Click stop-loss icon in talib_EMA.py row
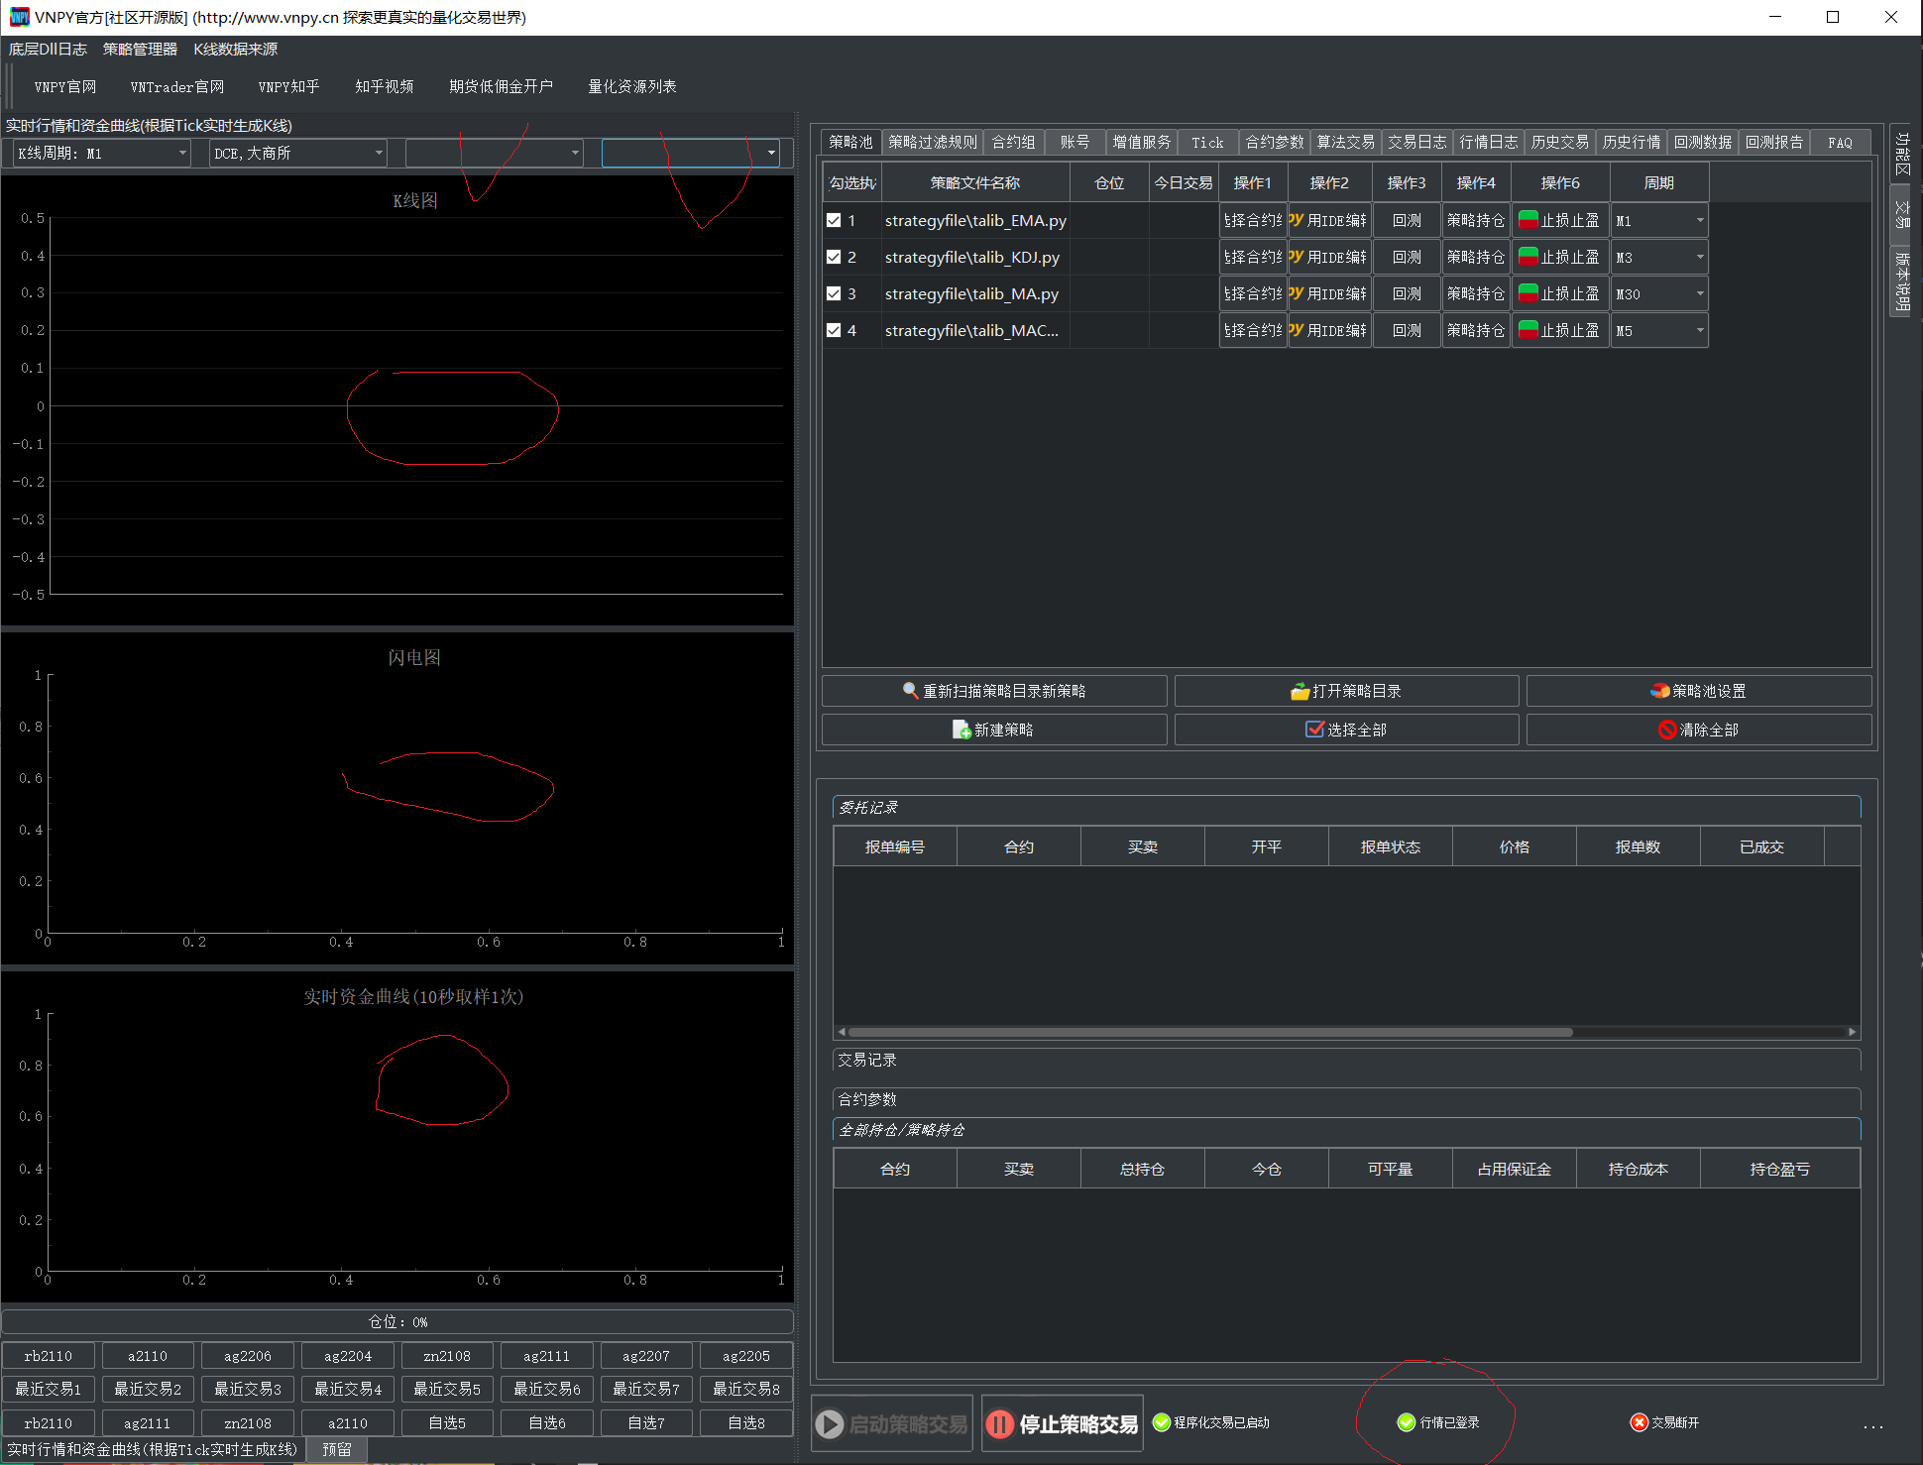The width and height of the screenshot is (1923, 1465). pyautogui.click(x=1527, y=220)
